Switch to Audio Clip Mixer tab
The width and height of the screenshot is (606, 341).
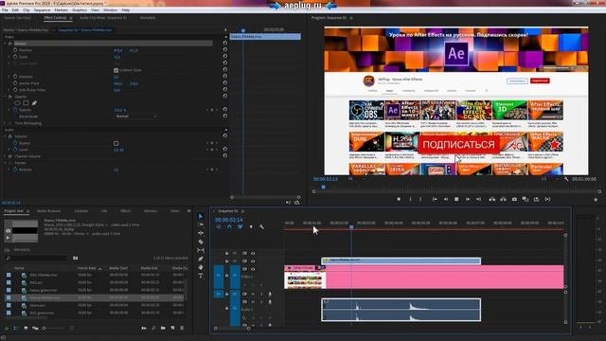tap(103, 18)
